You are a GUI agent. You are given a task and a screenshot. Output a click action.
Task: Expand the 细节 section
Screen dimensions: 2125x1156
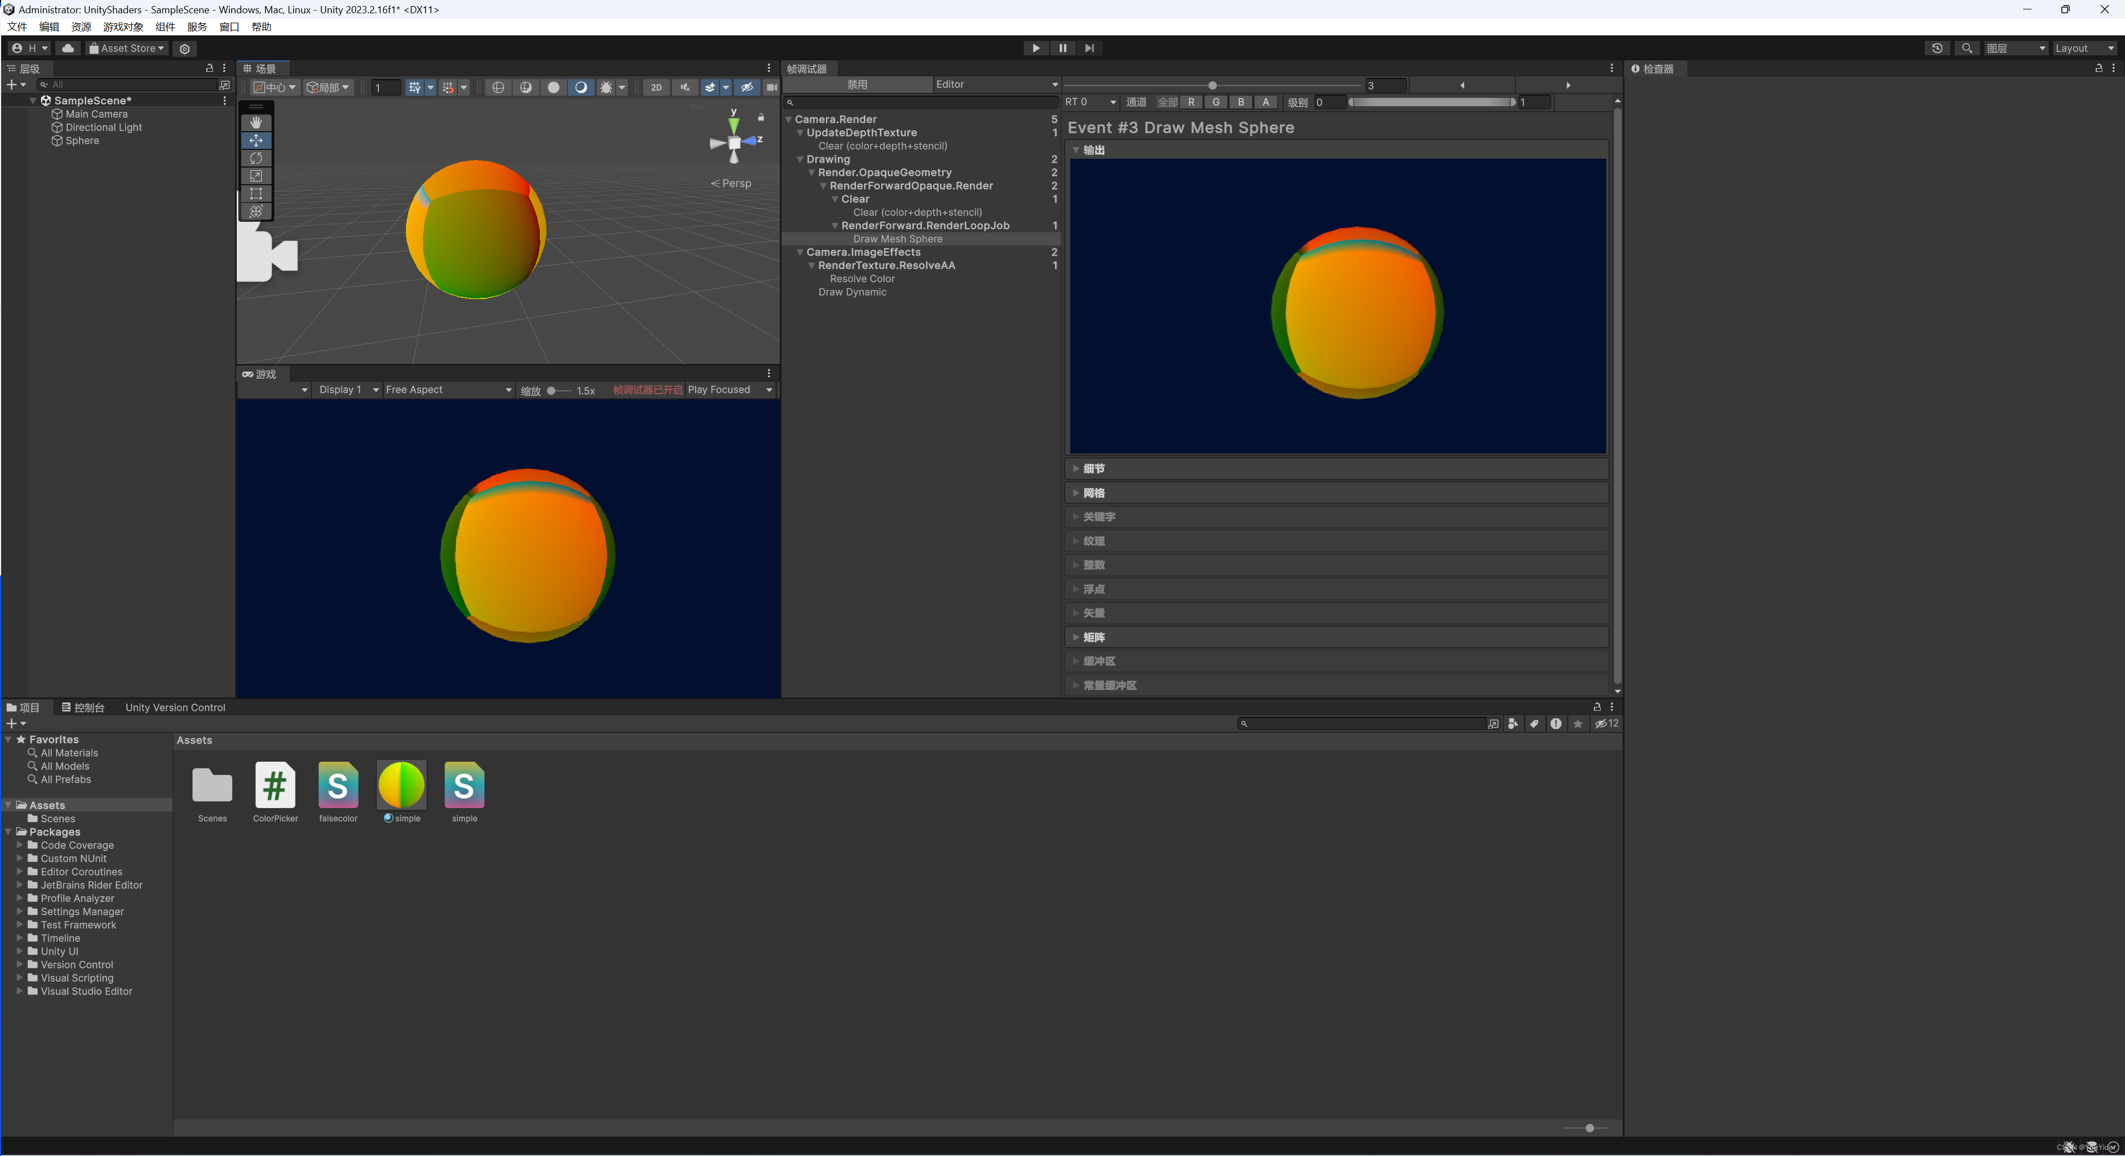pyautogui.click(x=1093, y=468)
